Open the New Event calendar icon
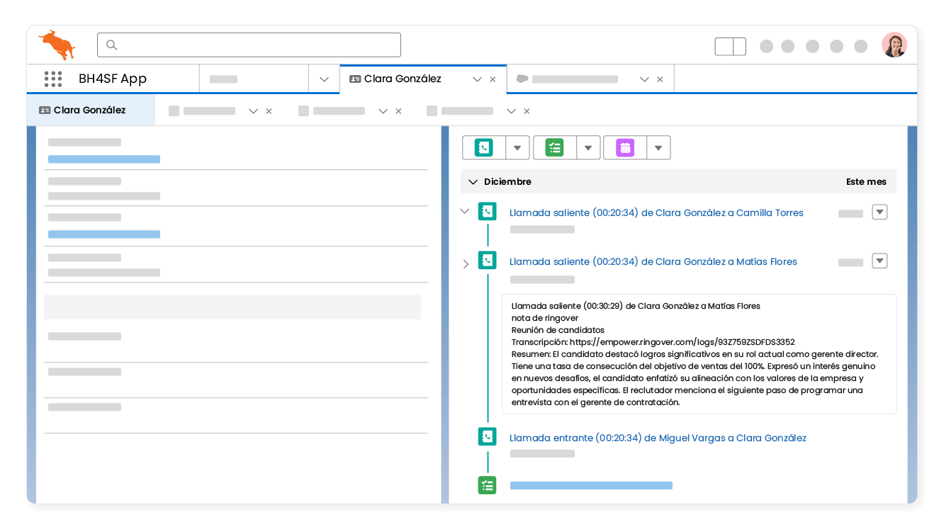 [x=624, y=147]
